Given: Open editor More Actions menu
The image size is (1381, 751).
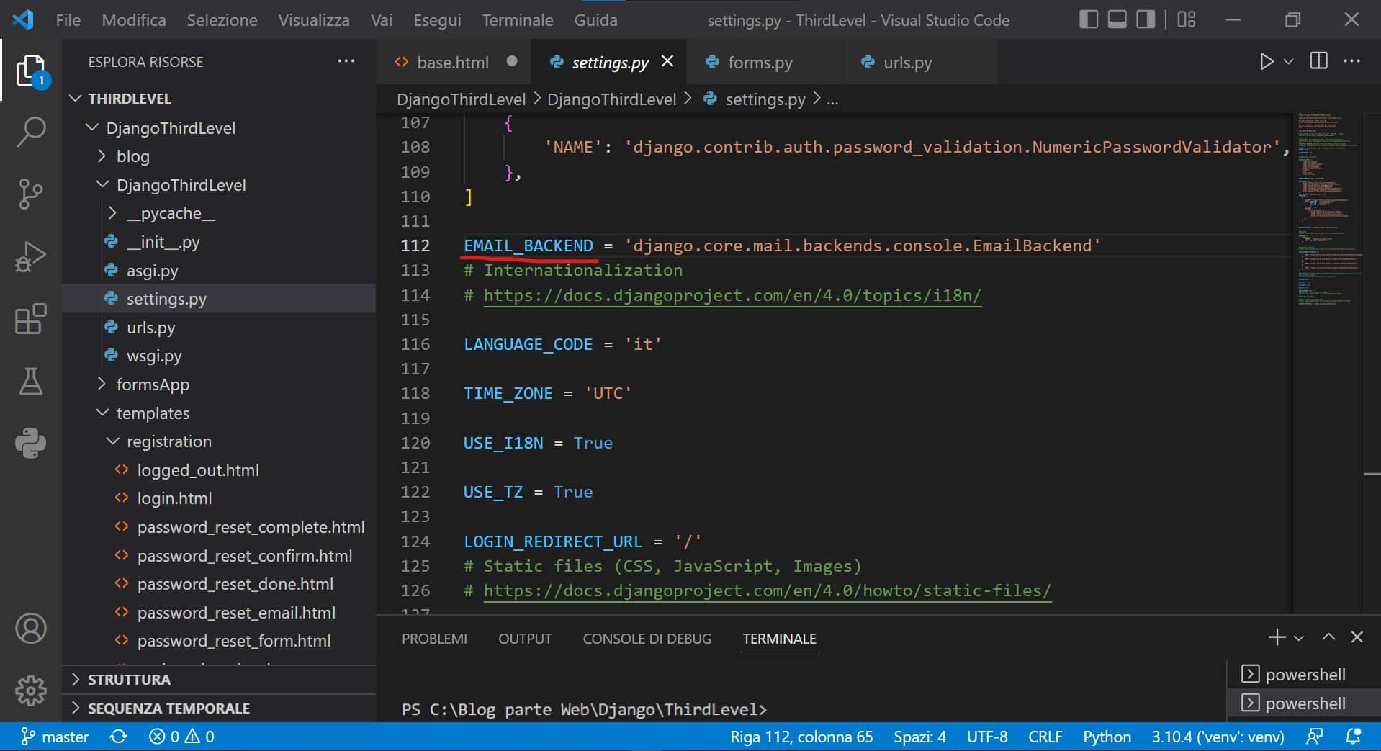Looking at the screenshot, I should (x=1352, y=61).
